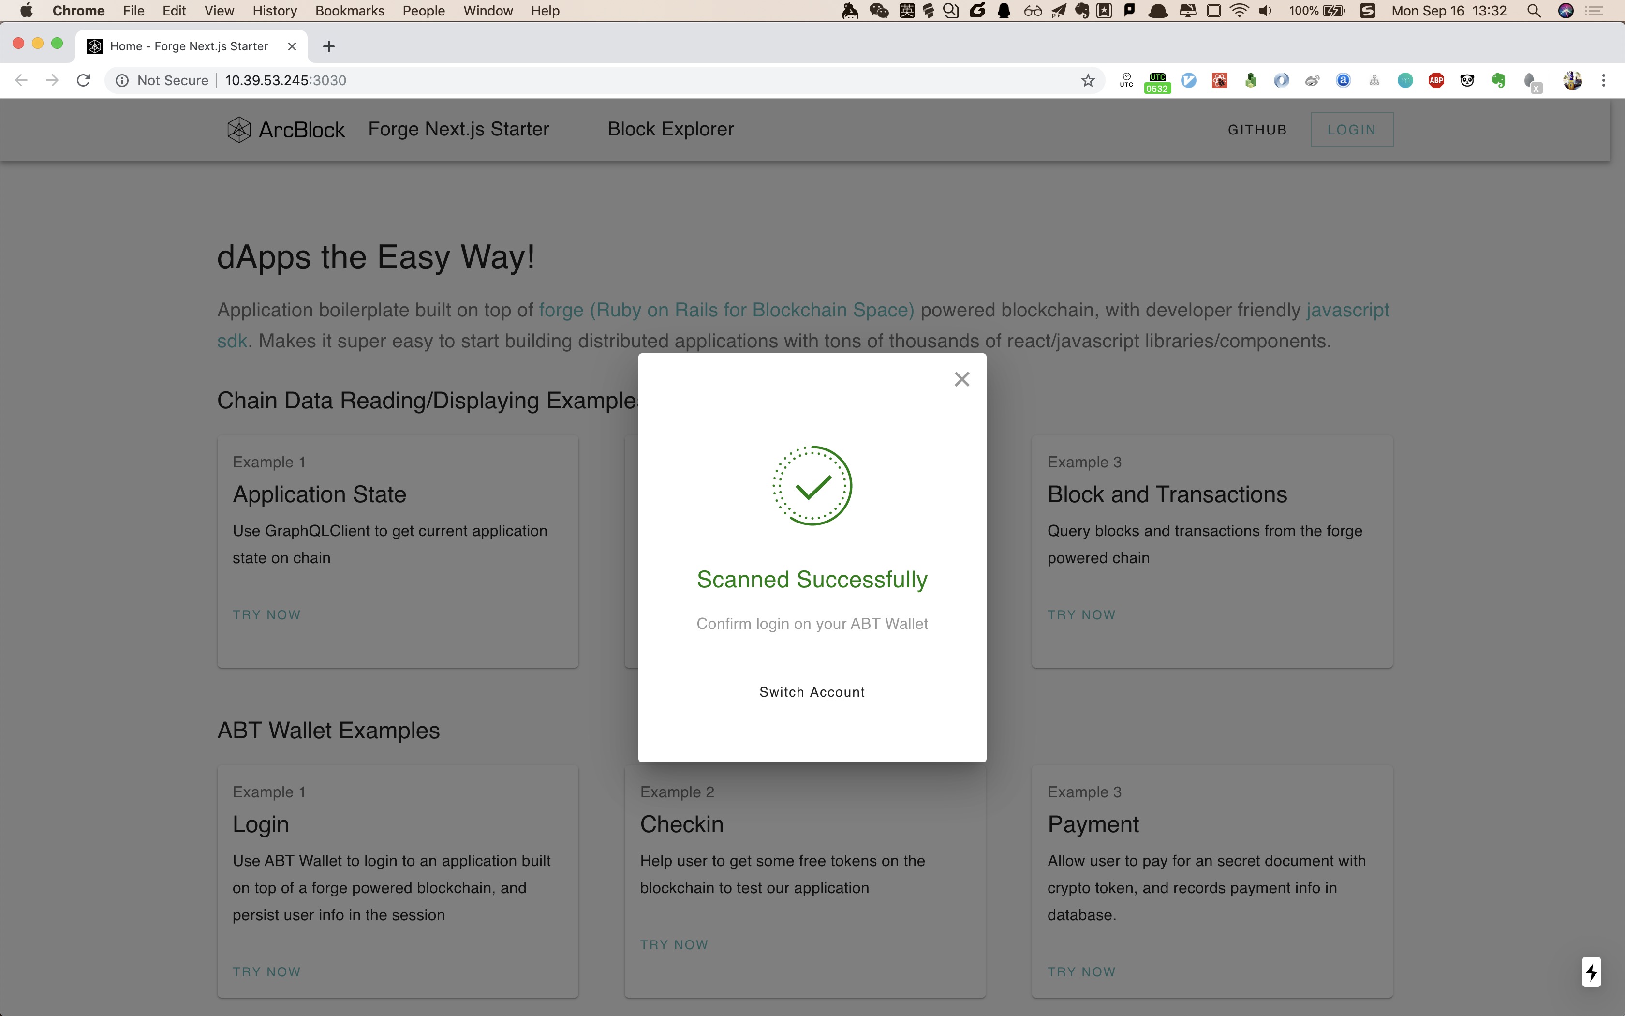Open the UTC 0532 time extension
This screenshot has width=1625, height=1016.
(1157, 82)
